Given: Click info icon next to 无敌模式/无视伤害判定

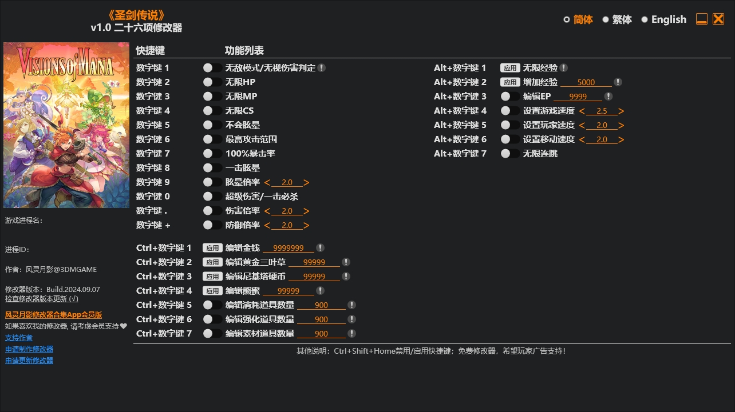Looking at the screenshot, I should pyautogui.click(x=322, y=68).
